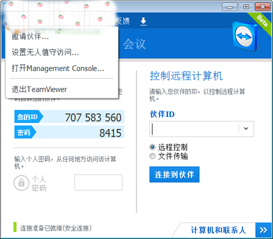The width and height of the screenshot is (273, 239).
Task: Click the 个人密码 input box
Action: pyautogui.click(x=98, y=183)
